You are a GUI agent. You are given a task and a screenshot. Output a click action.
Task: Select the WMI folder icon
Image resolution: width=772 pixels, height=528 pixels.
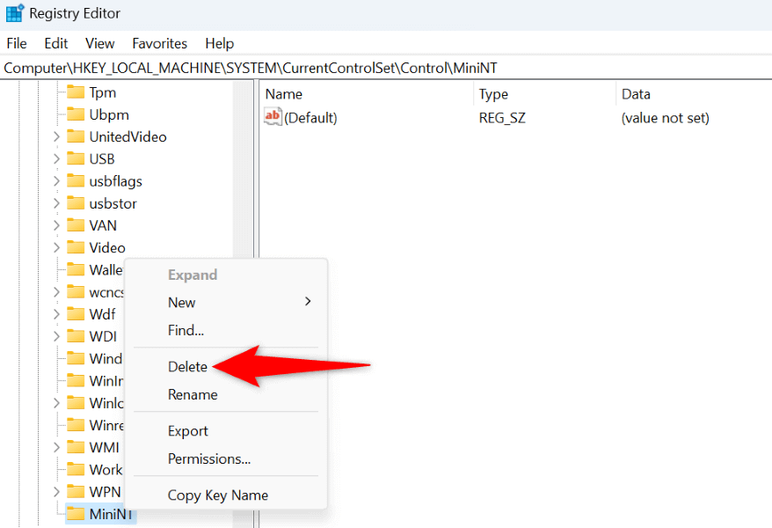pos(76,447)
